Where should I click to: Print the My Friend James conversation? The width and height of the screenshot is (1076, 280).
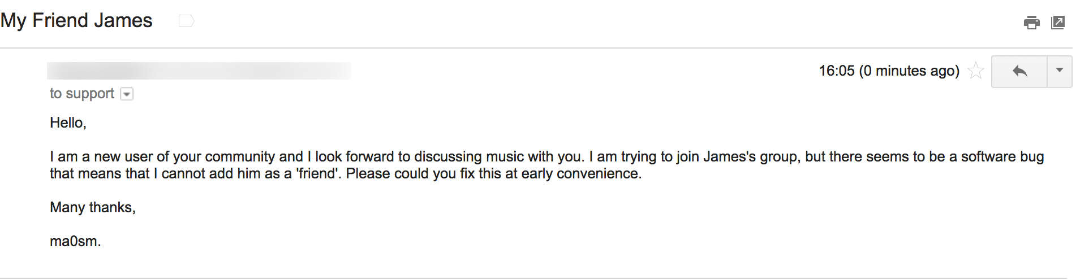1031,23
